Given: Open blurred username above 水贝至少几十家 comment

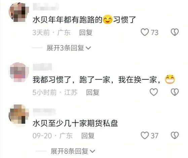Looking at the screenshot, I should pyautogui.click(x=44, y=112).
